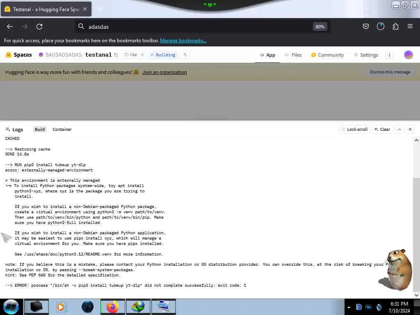
Task: Click the circular profile/sync toolbar icon
Action: [381, 26]
